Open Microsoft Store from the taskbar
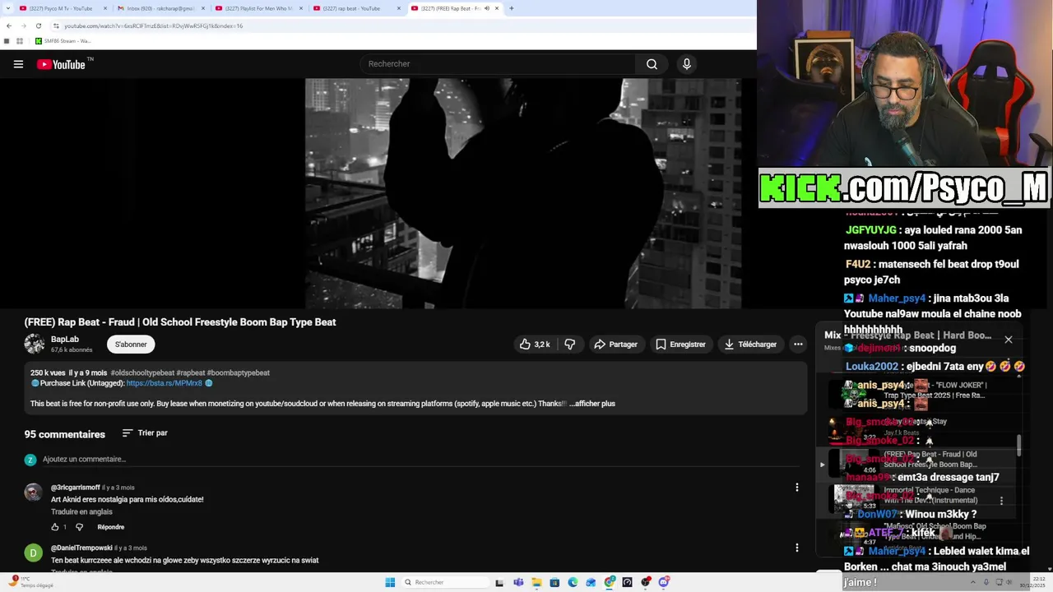 [x=554, y=582]
